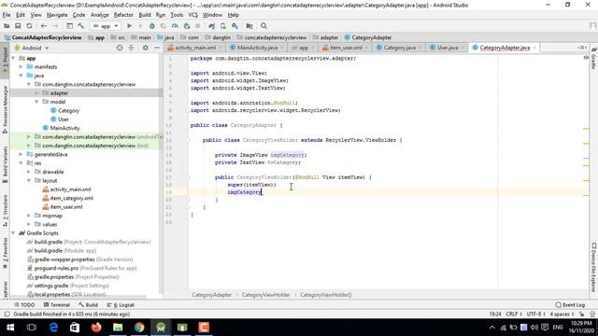Navigate back with the left arrow icon
The height and width of the screenshot is (336, 598).
coord(44,26)
